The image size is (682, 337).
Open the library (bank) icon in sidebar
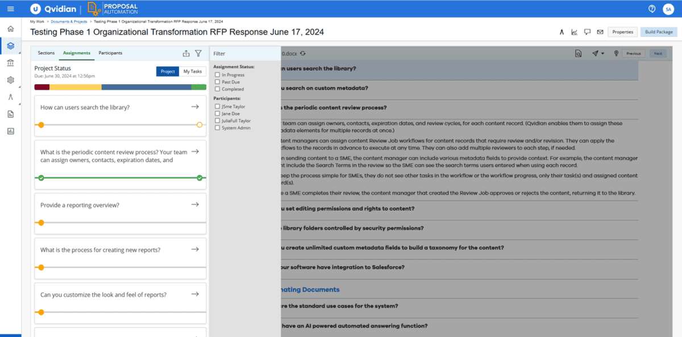(x=10, y=64)
